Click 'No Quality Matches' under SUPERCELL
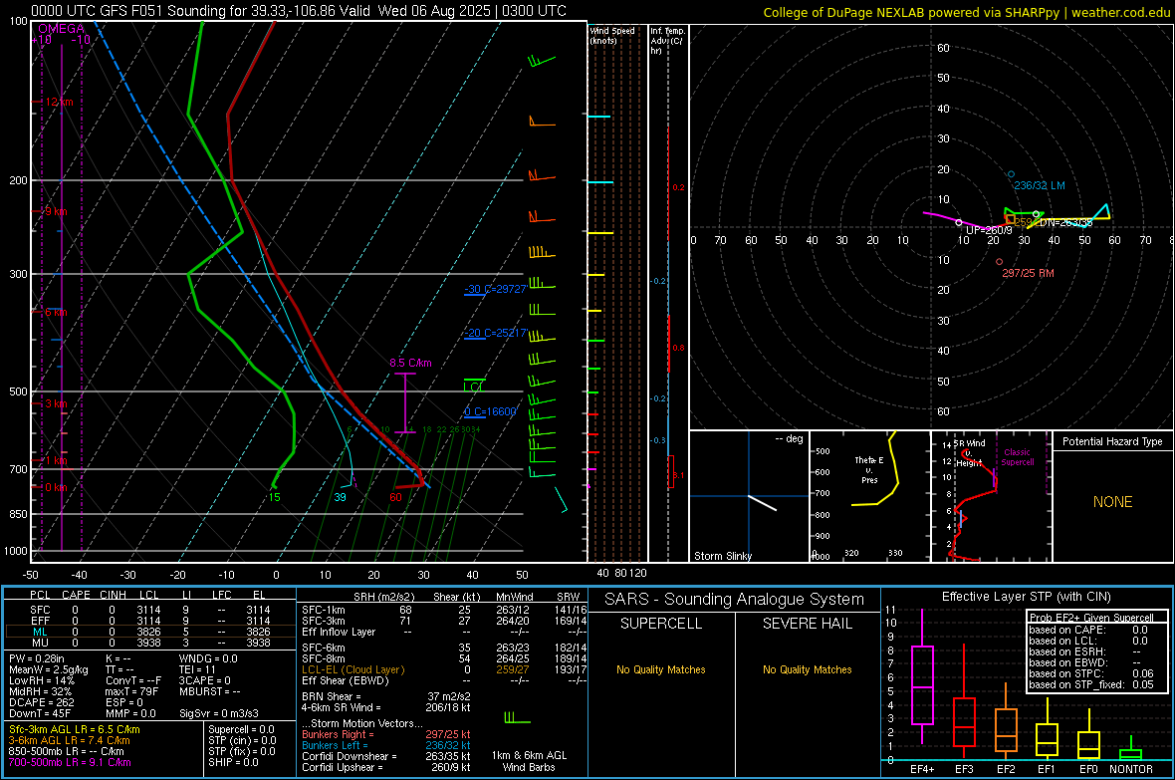The image size is (1175, 780). click(x=661, y=669)
